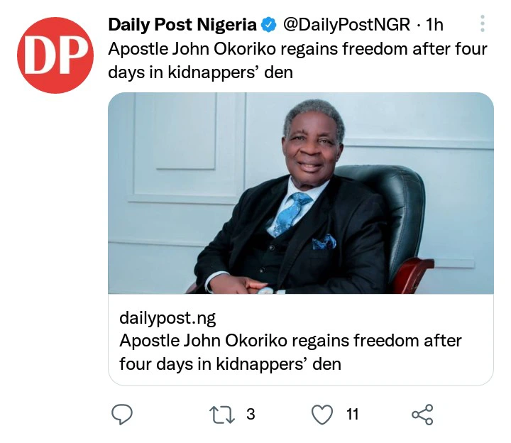This screenshot has width=511, height=443.
Task: Click the share icon
Action: [422, 414]
